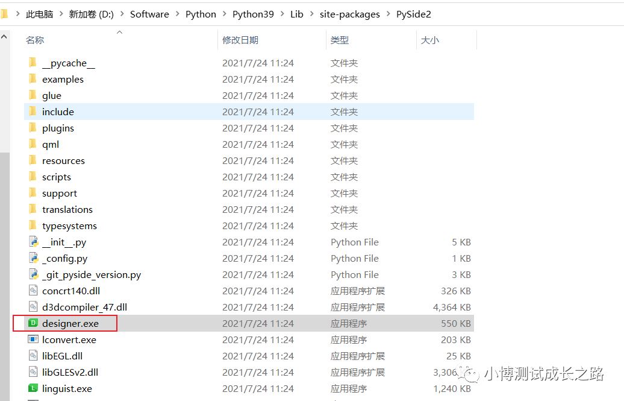The image size is (624, 401).
Task: Open linguist.exe Qt Linguist icon
Action: tap(33, 388)
